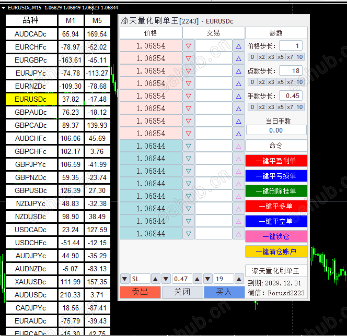Select the AUDCADc symbol
This screenshot has width=347, height=336.
31,34
